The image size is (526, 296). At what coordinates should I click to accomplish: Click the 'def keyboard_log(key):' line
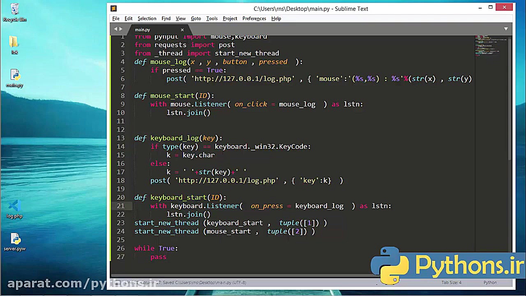[x=178, y=138]
